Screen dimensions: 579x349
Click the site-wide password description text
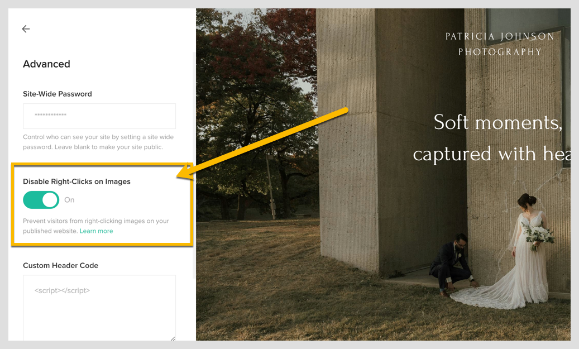pos(98,142)
